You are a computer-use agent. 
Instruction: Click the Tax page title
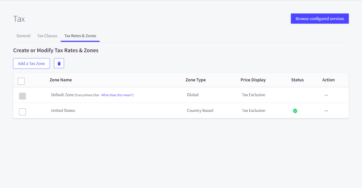(19, 19)
